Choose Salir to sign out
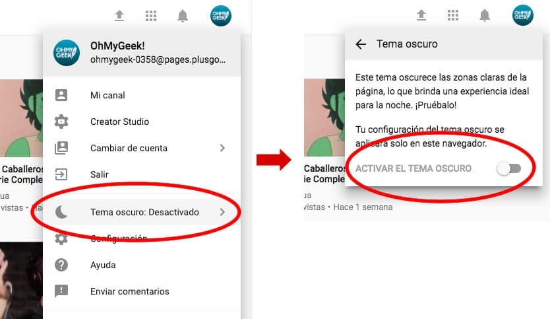Viewport: 550px width, 319px height. (x=99, y=174)
